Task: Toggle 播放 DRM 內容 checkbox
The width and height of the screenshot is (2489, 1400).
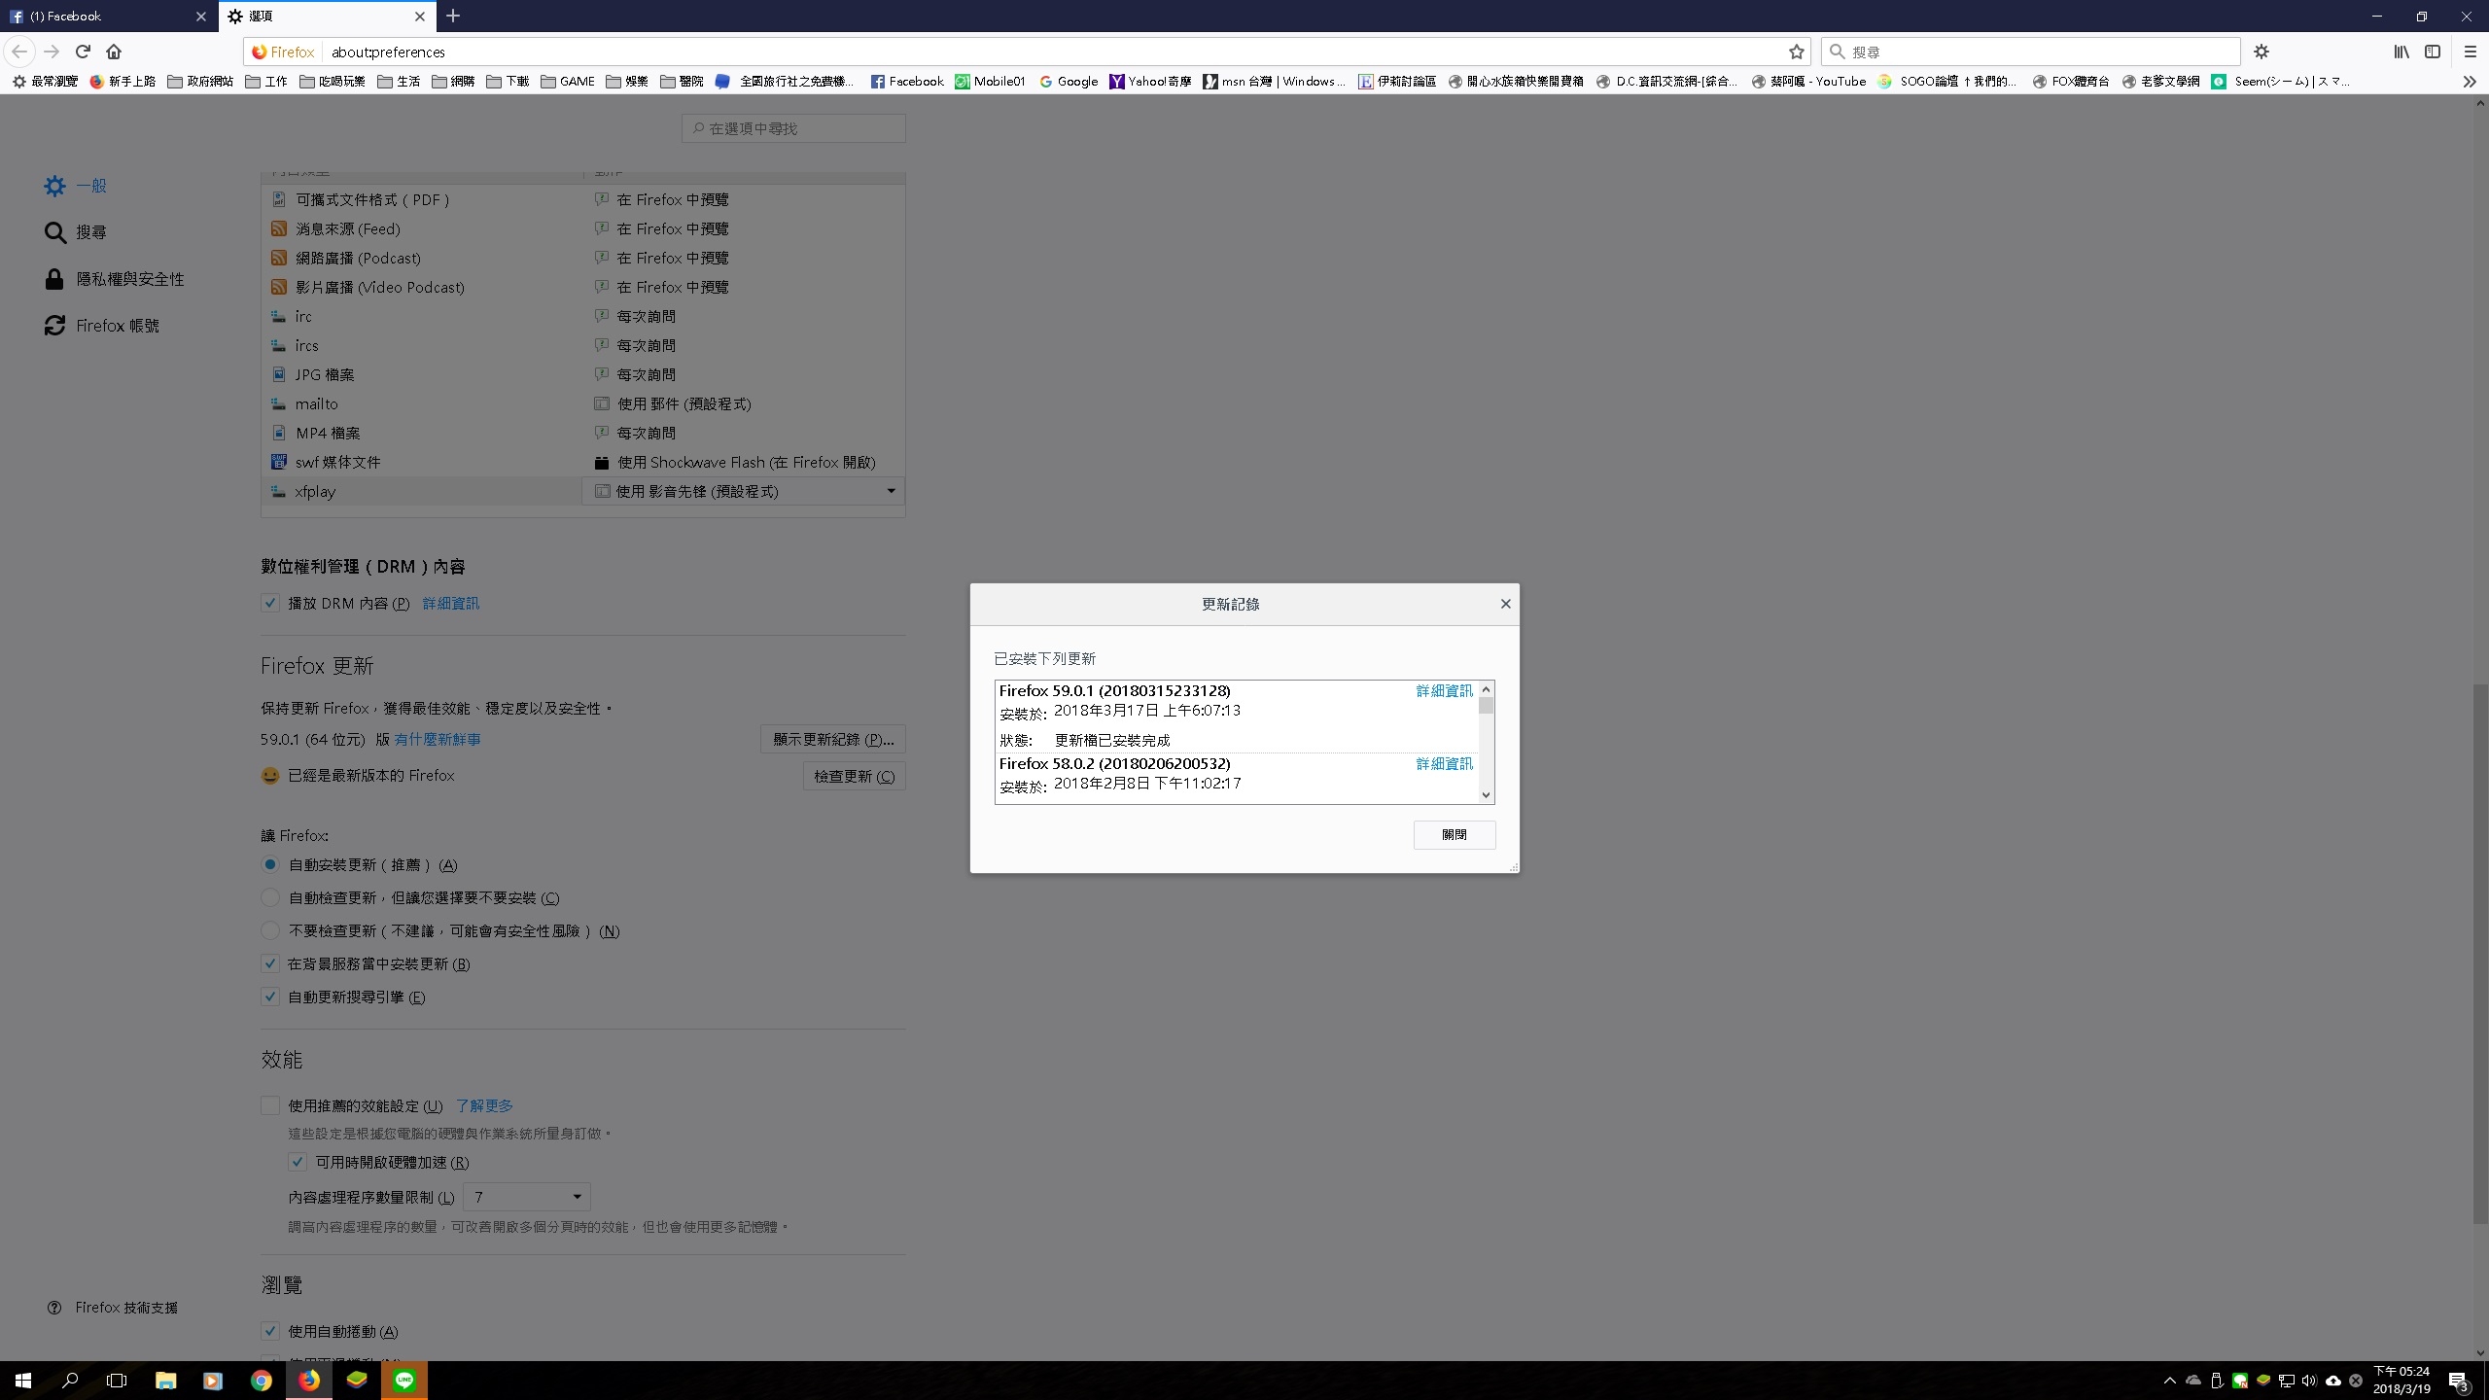Action: click(x=270, y=603)
